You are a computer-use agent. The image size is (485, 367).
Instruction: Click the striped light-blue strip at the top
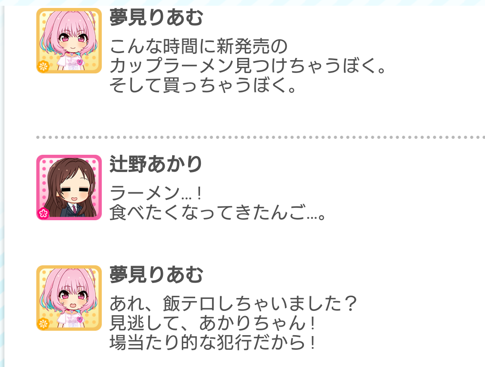click(x=242, y=3)
